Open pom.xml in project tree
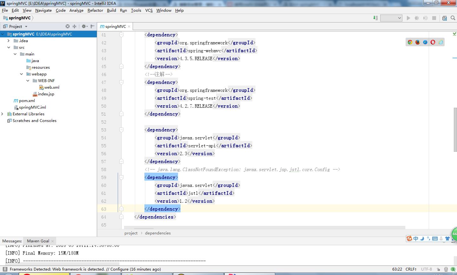Screen dimensions: 457x275 [x=27, y=101]
